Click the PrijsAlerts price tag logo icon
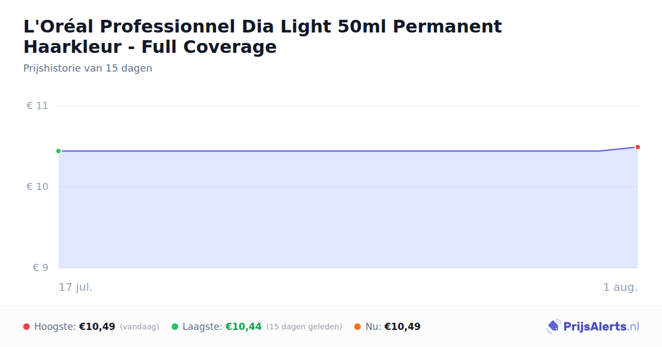The image size is (662, 347). (553, 327)
